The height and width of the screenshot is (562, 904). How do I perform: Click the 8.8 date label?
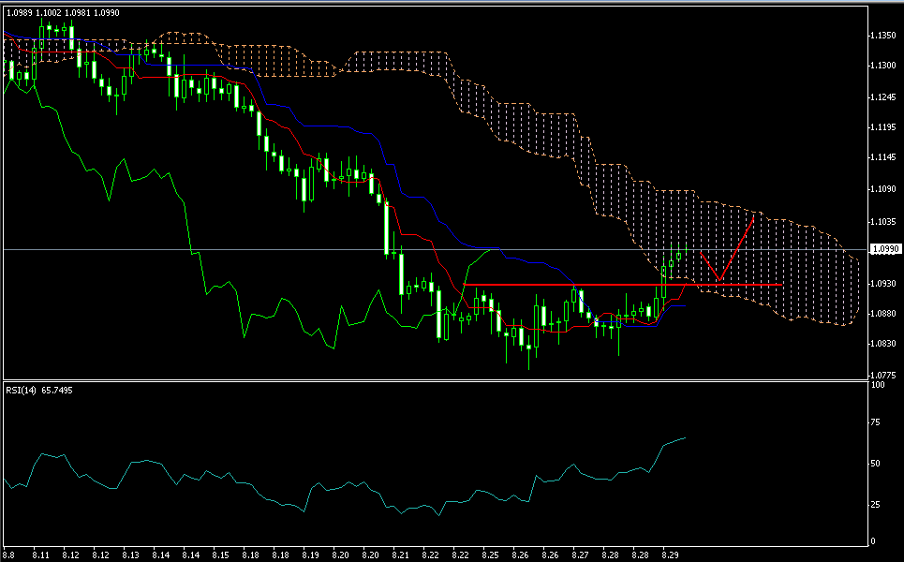point(9,555)
